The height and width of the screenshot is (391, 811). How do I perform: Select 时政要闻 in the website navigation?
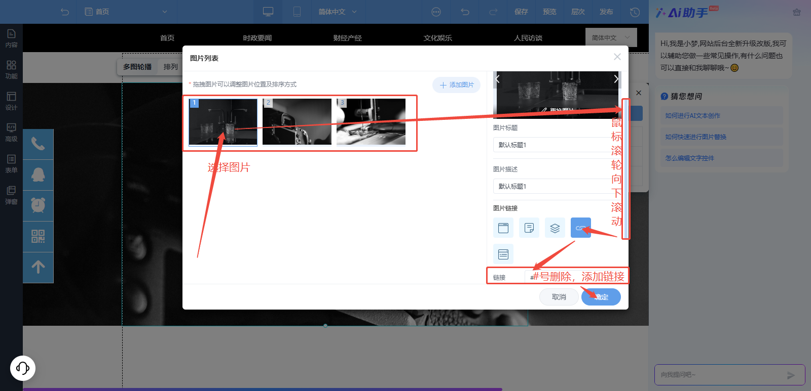[257, 38]
